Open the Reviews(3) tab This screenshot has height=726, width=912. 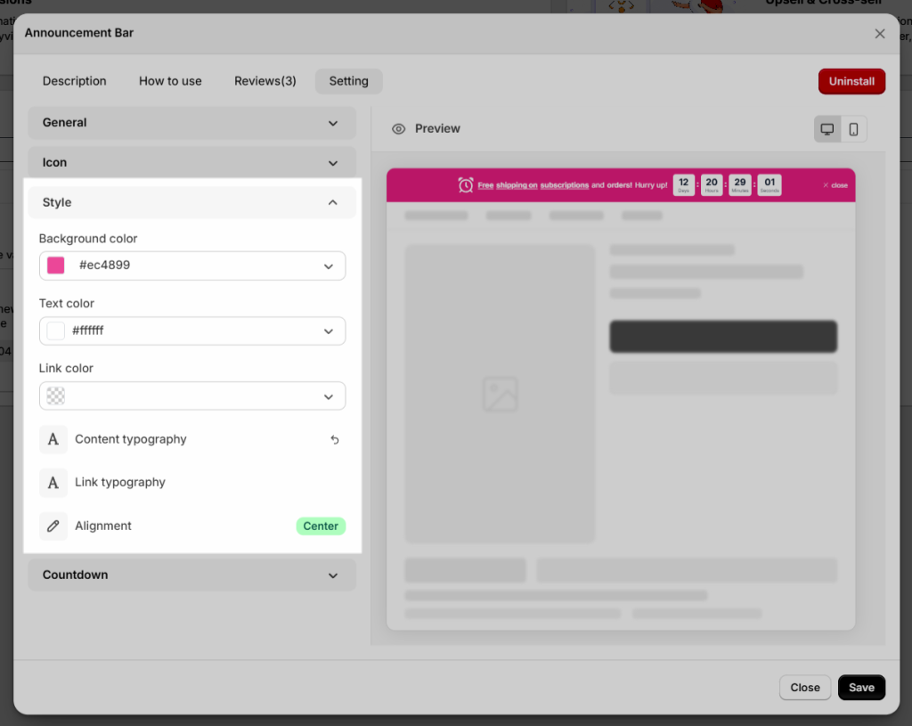[x=265, y=81]
